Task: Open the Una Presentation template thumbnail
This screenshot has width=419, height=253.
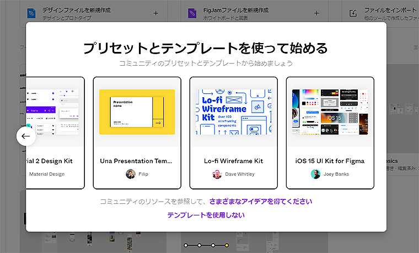Action: pos(137,112)
